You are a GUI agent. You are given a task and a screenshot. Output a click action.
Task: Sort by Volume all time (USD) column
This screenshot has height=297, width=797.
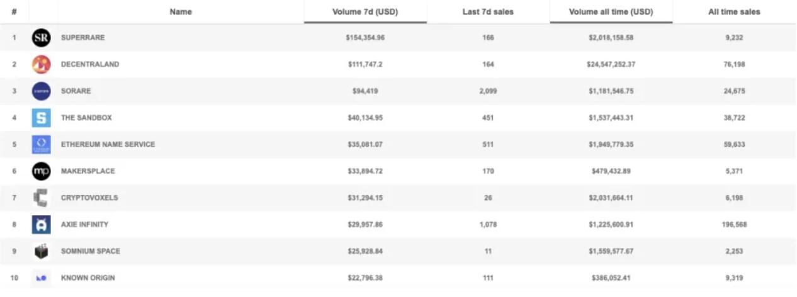(x=611, y=12)
